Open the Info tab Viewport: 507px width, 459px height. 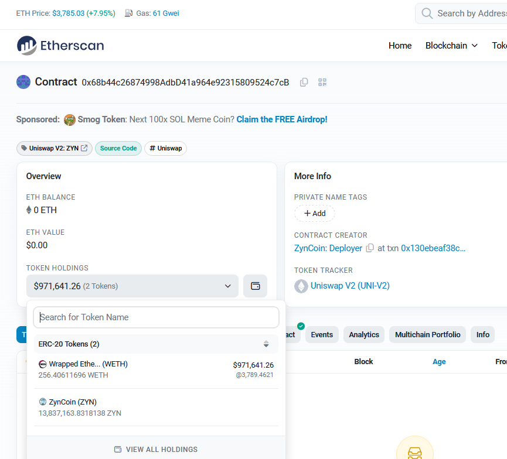point(483,335)
